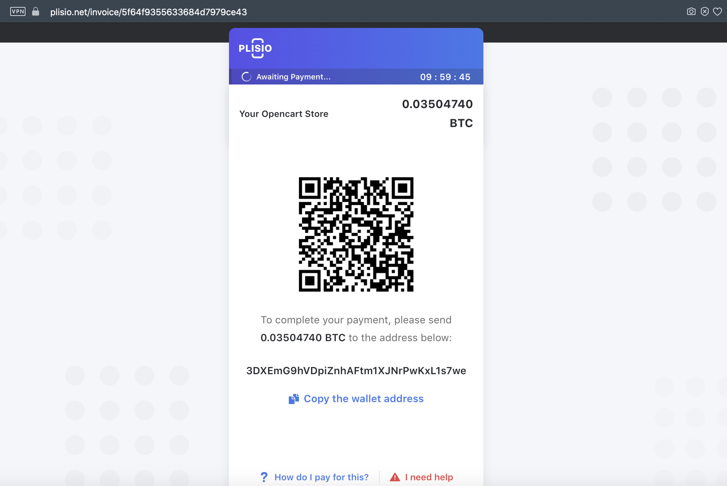
Task: Click the 'Awaiting Payment...' status text
Action: (x=294, y=77)
